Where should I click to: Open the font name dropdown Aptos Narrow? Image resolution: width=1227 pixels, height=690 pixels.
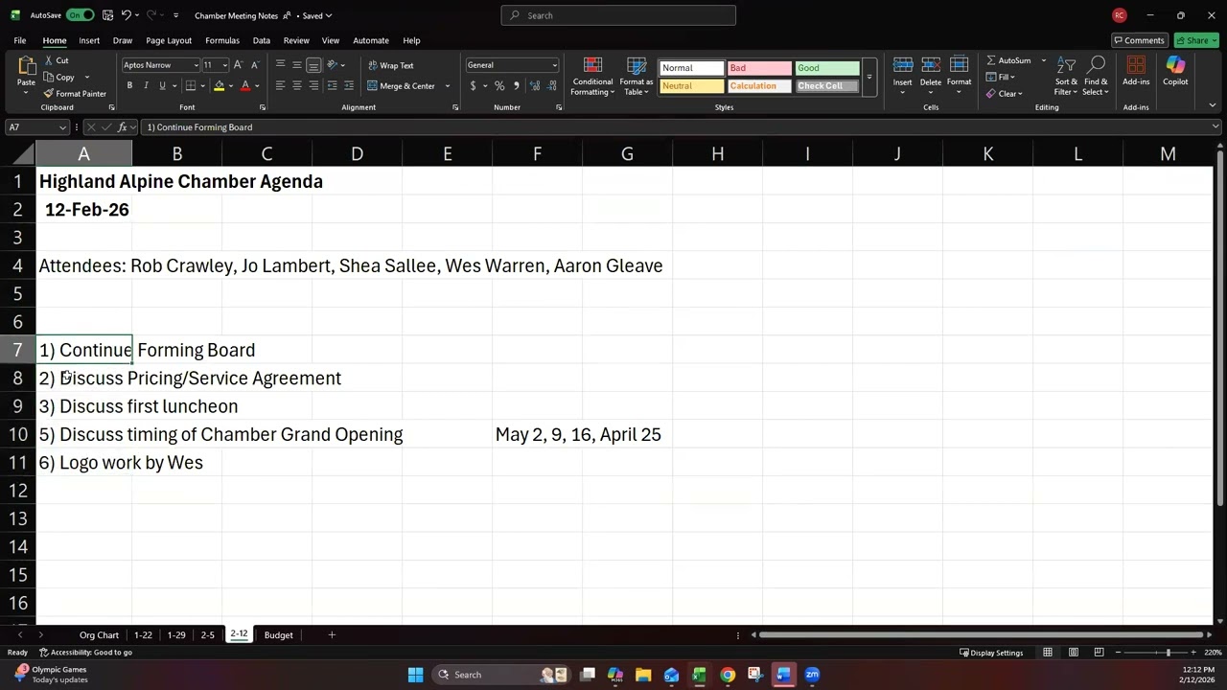click(197, 65)
